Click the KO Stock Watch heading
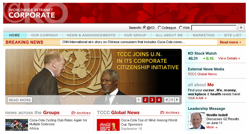The image size is (249, 134). point(202,53)
